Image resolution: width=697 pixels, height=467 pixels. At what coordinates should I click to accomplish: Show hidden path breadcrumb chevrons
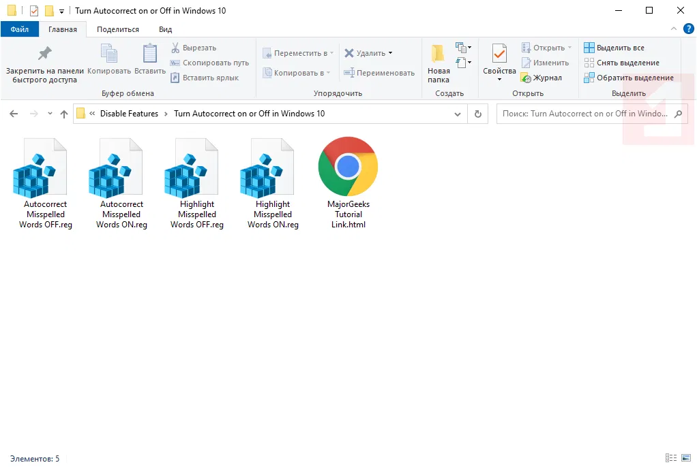pyautogui.click(x=92, y=114)
